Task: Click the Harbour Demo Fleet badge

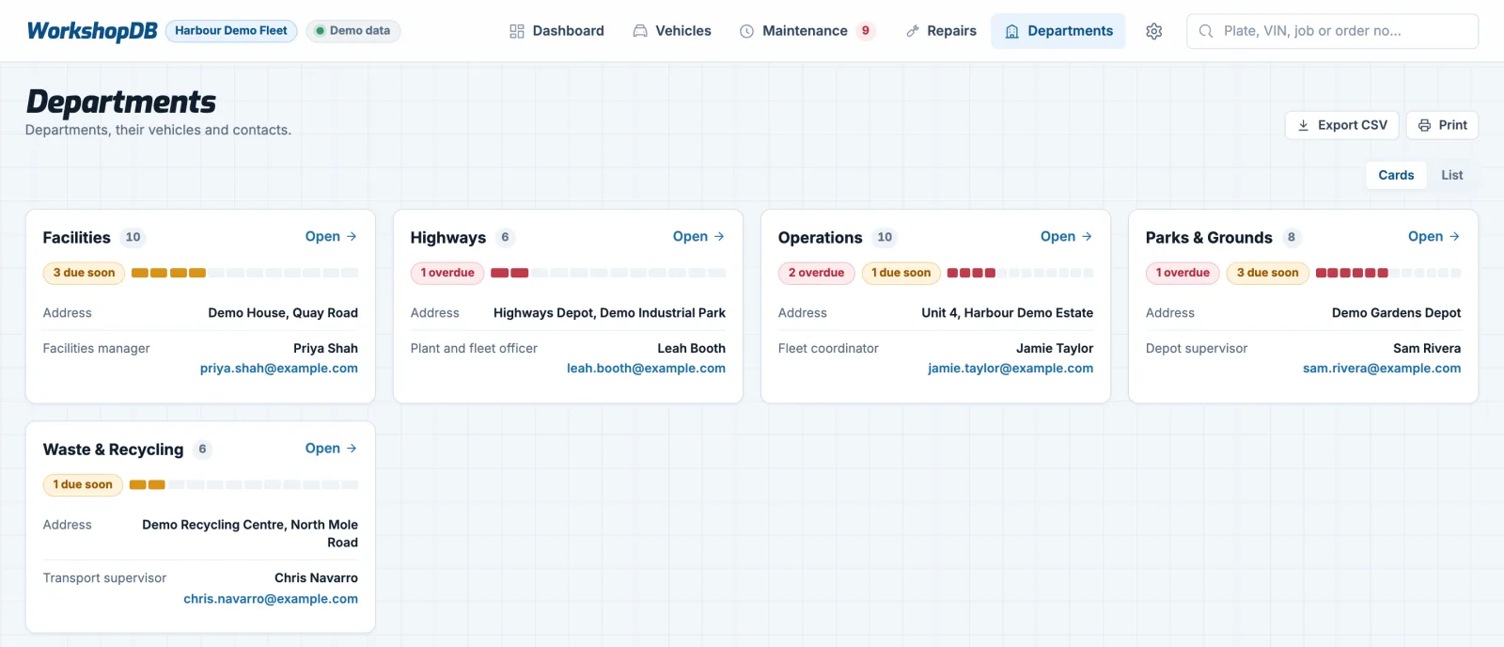Action: pyautogui.click(x=231, y=31)
